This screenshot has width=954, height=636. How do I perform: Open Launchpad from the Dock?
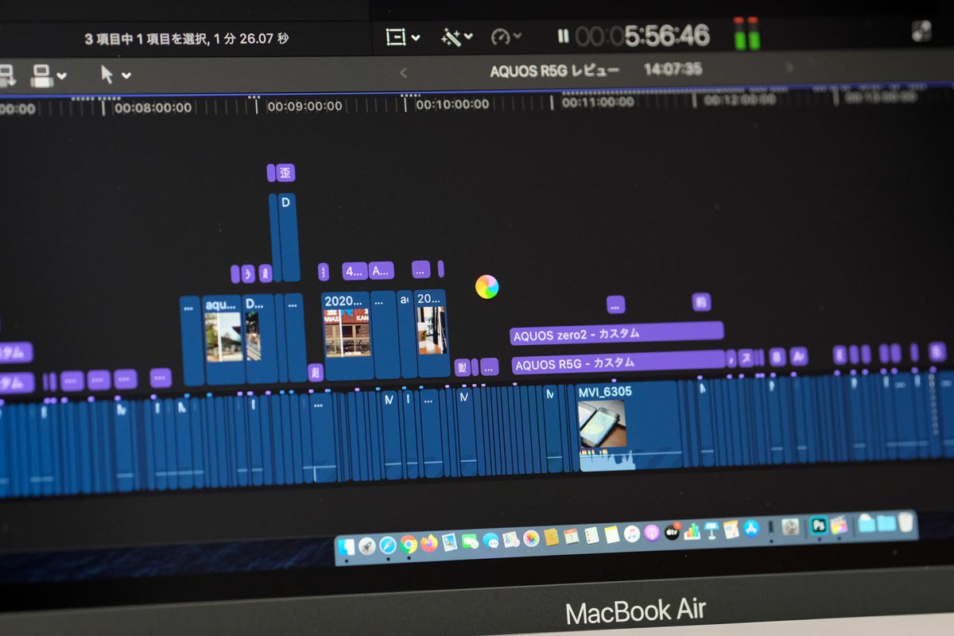click(367, 546)
